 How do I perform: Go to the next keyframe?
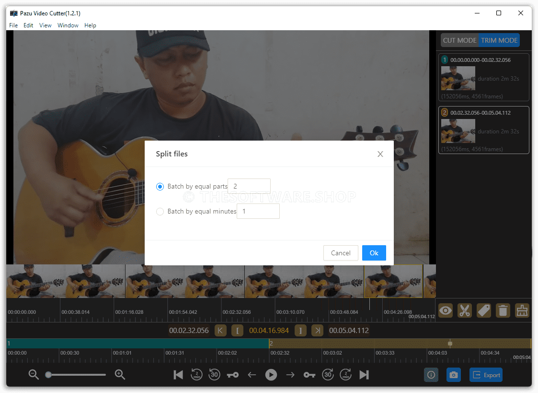point(309,375)
